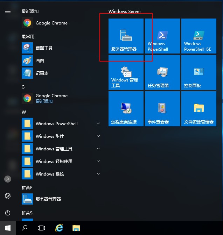
Task: Click the Windows Server group title
Action: tap(125, 12)
